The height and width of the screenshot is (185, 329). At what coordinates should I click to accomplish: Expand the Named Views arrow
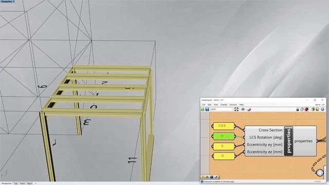point(246,109)
